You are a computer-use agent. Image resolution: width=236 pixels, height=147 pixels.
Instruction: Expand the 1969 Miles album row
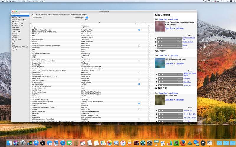click(x=31, y=44)
